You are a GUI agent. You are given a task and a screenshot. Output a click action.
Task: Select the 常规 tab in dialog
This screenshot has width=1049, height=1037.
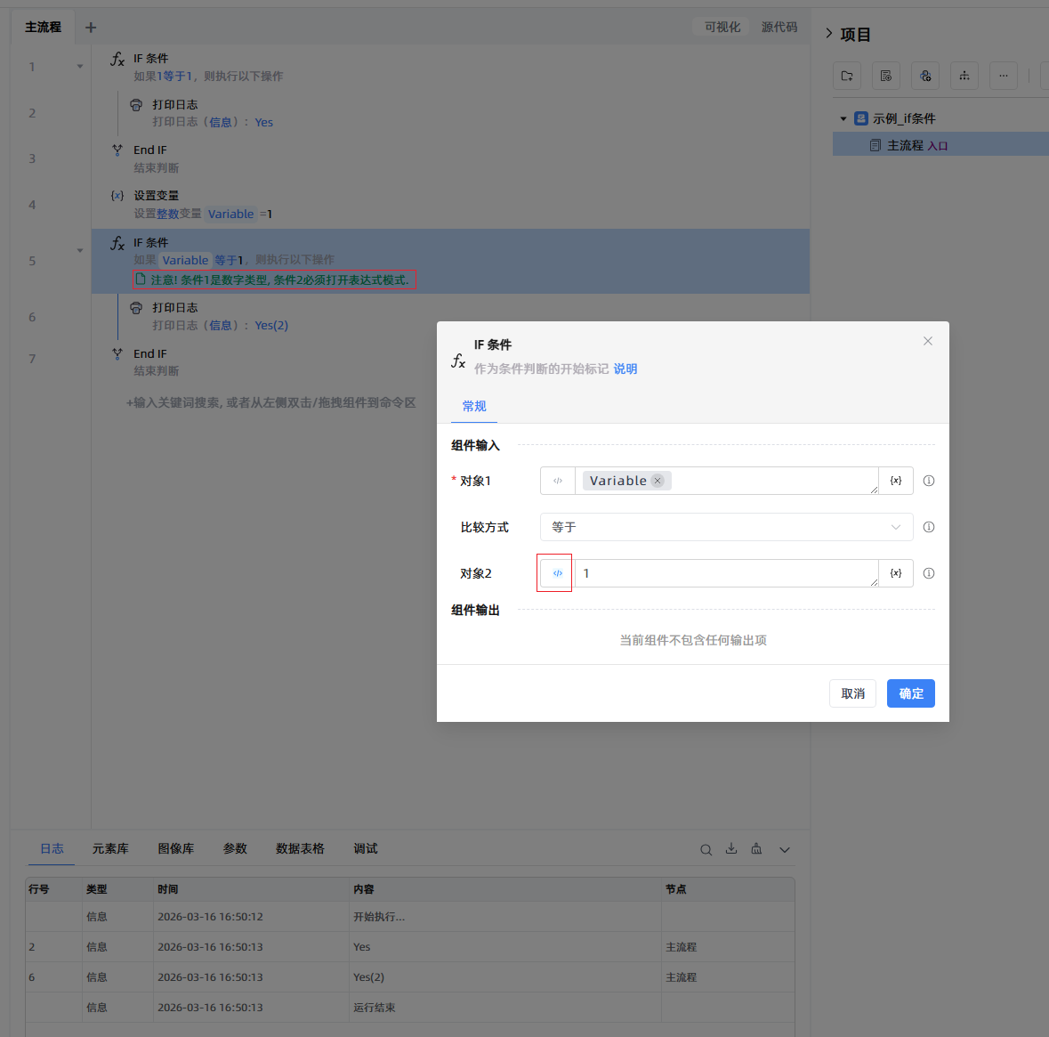tap(474, 406)
